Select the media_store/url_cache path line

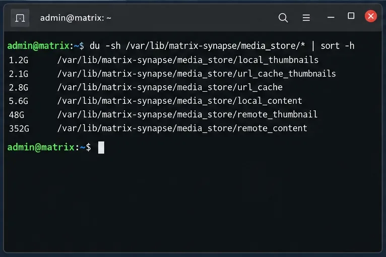170,87
